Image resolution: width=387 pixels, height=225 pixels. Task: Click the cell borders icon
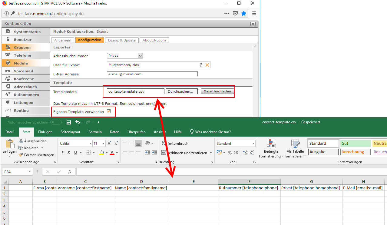(x=88, y=153)
